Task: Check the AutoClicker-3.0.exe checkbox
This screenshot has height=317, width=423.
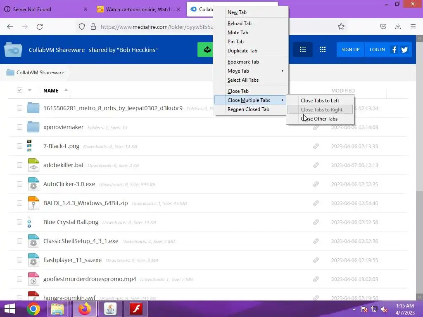Action: point(19,184)
